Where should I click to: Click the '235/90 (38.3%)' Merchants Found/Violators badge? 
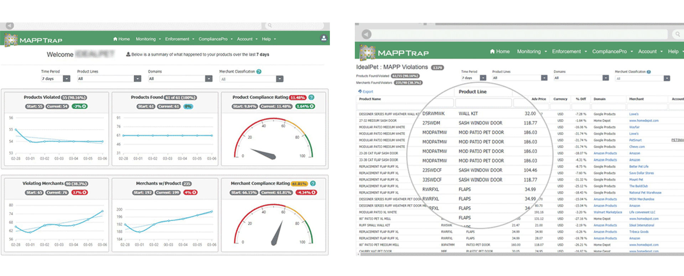click(x=408, y=83)
